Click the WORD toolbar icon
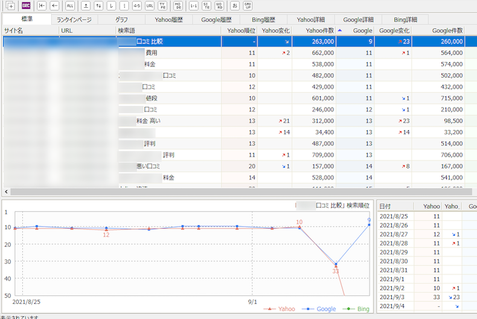The width and height of the screenshot is (477, 319). click(219, 5)
